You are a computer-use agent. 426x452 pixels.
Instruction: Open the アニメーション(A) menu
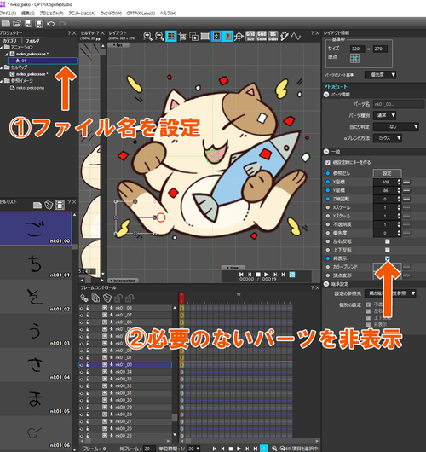pos(82,14)
